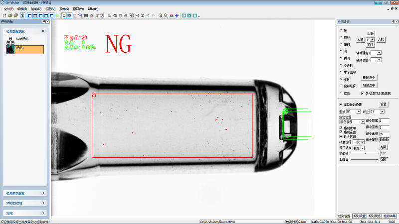Click the 连接相机 camera connection icon

pos(10,39)
